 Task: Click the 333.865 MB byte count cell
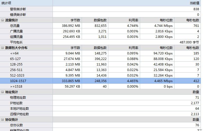71,81
